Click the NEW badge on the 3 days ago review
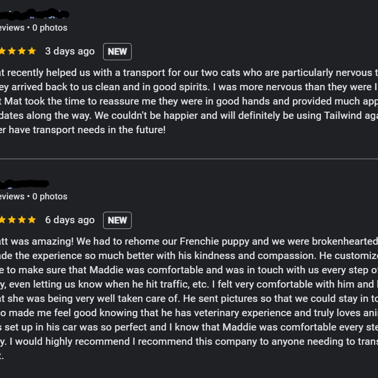This screenshot has height=378, width=378. tap(117, 52)
